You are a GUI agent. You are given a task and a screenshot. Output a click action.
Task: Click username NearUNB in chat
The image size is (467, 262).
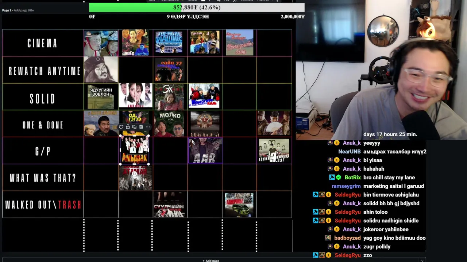point(349,151)
